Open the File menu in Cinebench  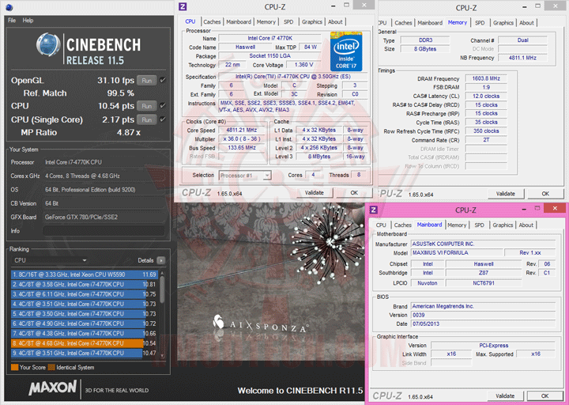coord(12,21)
